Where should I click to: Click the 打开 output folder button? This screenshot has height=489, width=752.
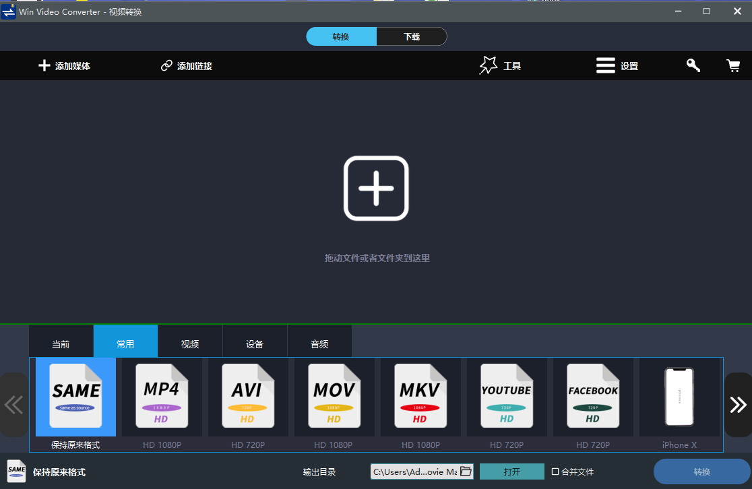tap(511, 471)
